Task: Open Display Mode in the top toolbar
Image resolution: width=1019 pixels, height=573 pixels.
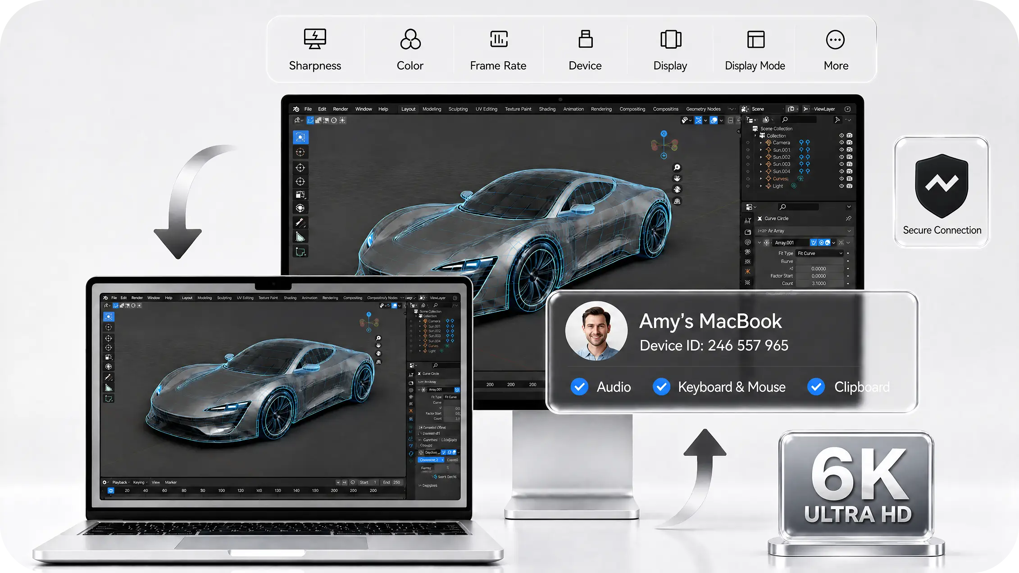Action: (755, 50)
